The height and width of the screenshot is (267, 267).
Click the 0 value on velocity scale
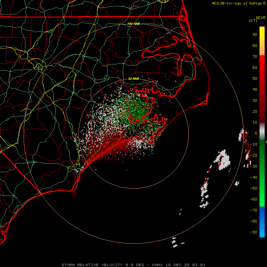point(256,133)
